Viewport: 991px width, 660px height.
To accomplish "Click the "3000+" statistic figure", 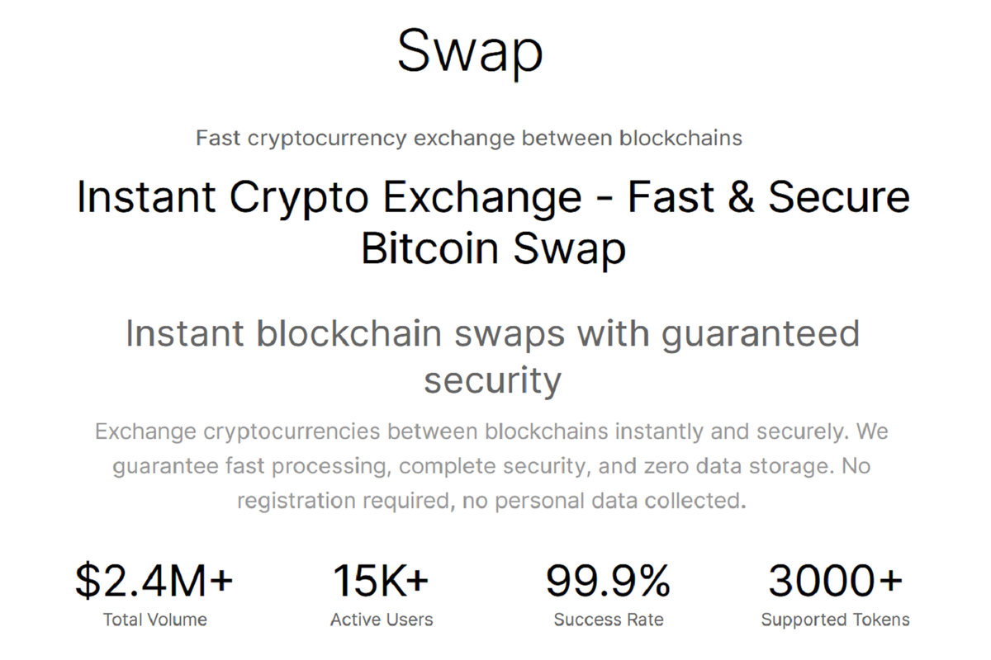I will pos(835,580).
